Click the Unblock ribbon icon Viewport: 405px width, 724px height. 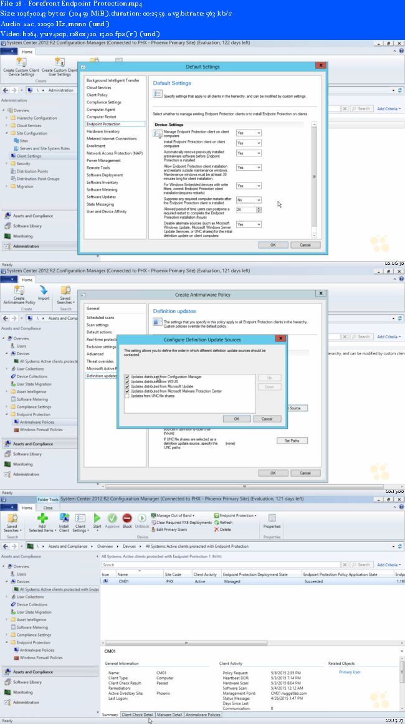click(x=142, y=518)
